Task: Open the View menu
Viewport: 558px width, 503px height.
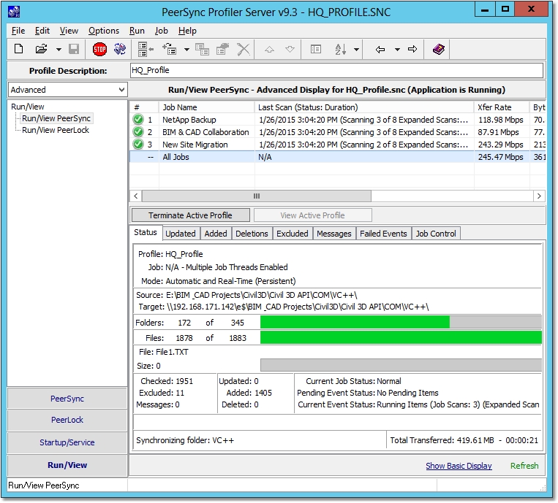Action: click(x=69, y=31)
